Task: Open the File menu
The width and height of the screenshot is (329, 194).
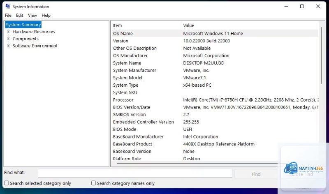Action: (8, 15)
